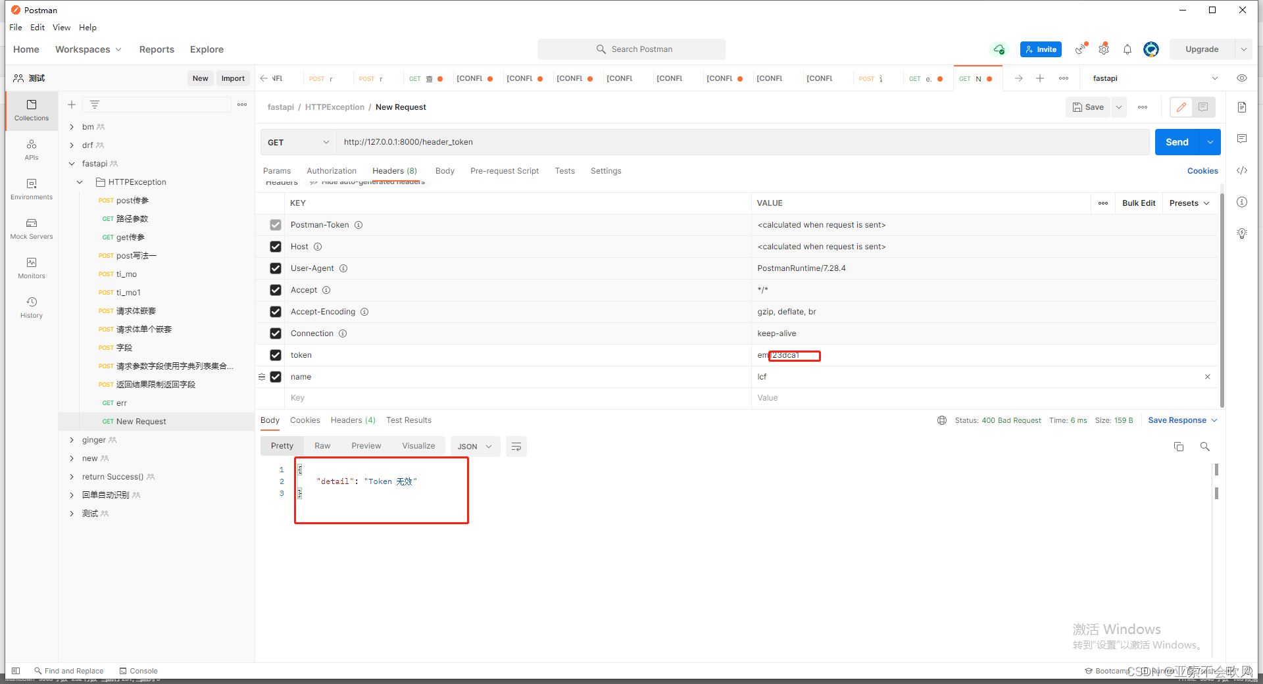Copy the response body with copy icon
This screenshot has width=1263, height=684.
(1179, 447)
